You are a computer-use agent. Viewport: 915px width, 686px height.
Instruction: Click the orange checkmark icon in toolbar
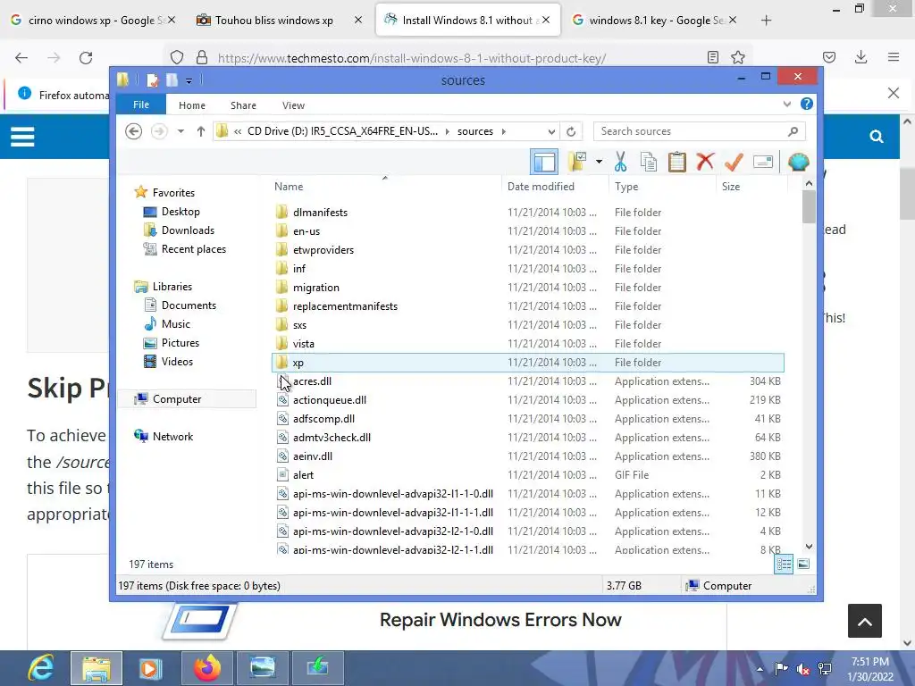(734, 162)
